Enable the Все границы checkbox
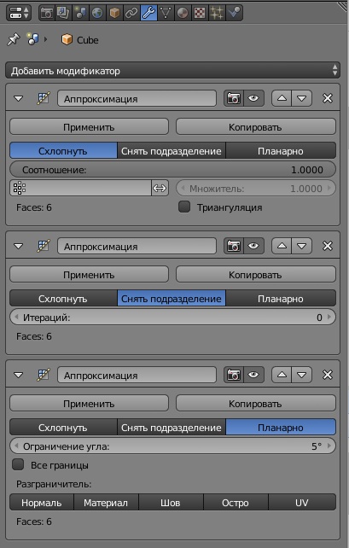349x548 pixels. pos(18,464)
